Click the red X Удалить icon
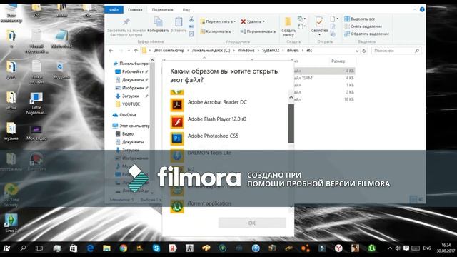Viewport: 457px width, 257px height. (243, 21)
